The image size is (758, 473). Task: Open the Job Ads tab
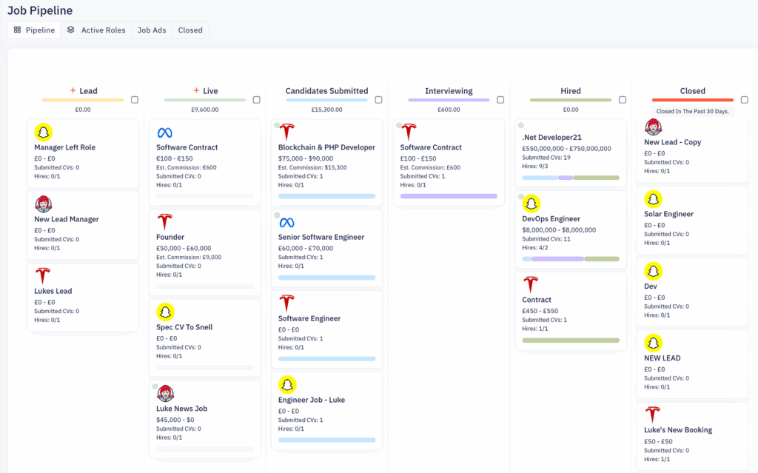pyautogui.click(x=152, y=30)
